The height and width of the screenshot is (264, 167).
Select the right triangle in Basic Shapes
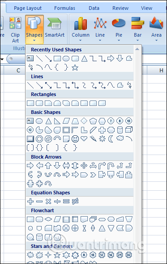[57, 121]
